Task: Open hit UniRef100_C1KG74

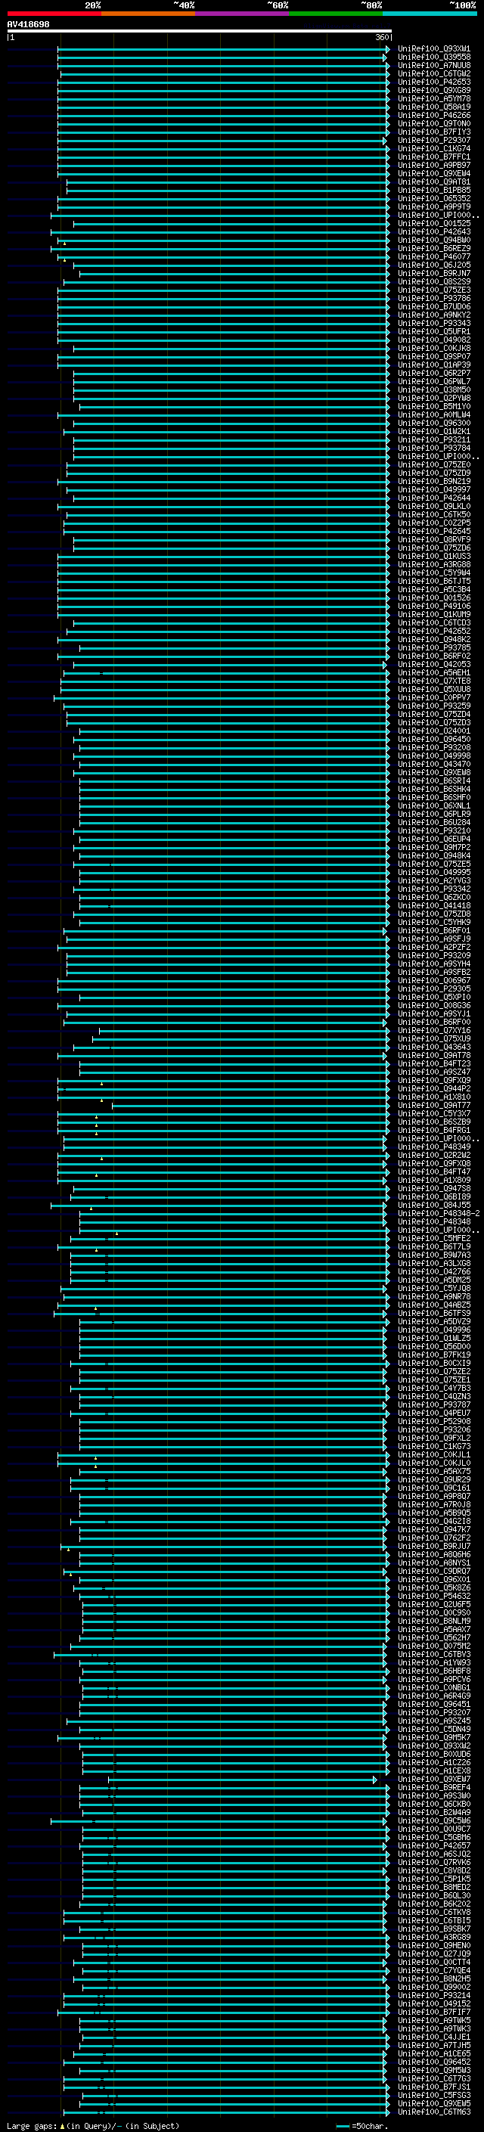Action: [434, 149]
